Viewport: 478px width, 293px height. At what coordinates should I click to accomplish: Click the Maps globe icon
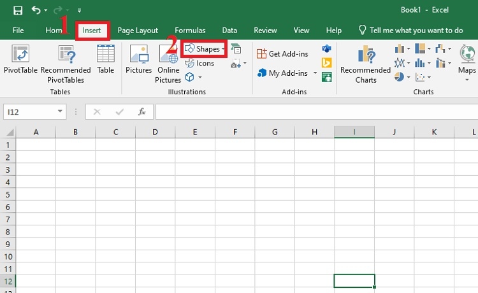coord(467,54)
